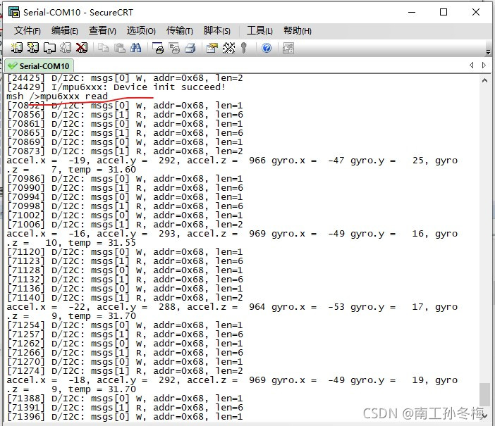This screenshot has width=495, height=426.
Task: Click the 'temp = 31.55' value
Action: click(x=102, y=243)
